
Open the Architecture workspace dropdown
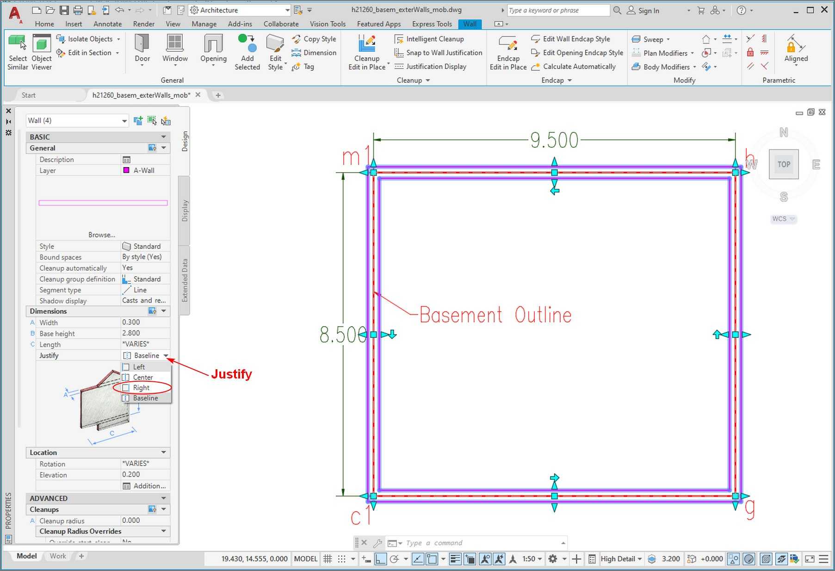coord(240,10)
